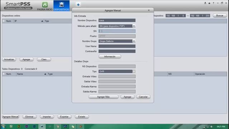Screen dimensions: 229x129
Task: Click the Num column header in online devices
Action: click(9, 21)
